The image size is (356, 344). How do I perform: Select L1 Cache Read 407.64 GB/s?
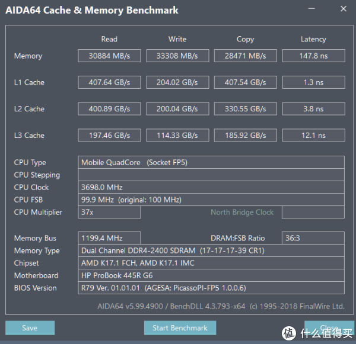(109, 82)
